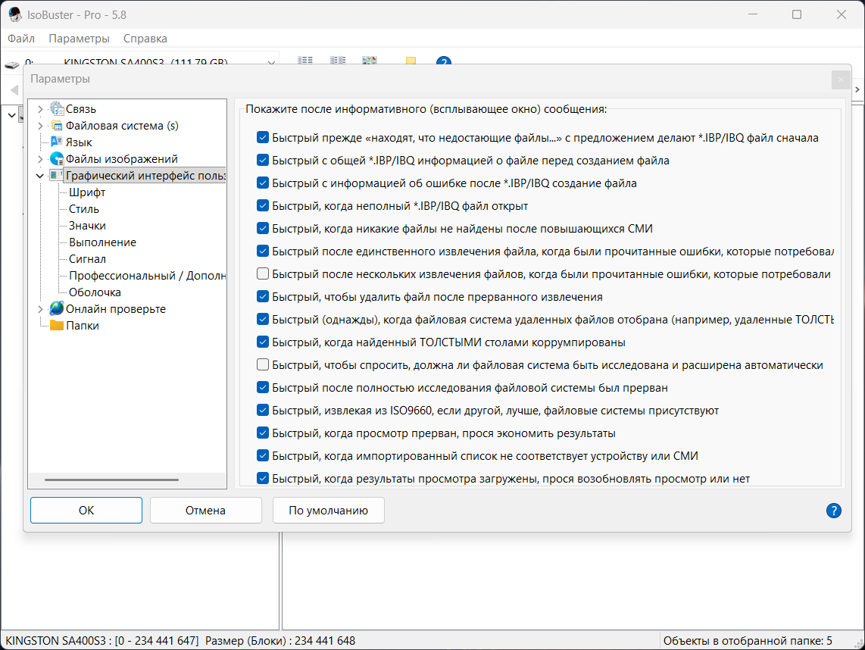This screenshot has height=650, width=865.
Task: Click the Онлайн проверьте globe icon
Action: (57, 309)
